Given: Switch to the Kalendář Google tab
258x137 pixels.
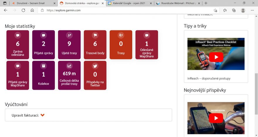Looking at the screenshot, I should pos(128,3).
